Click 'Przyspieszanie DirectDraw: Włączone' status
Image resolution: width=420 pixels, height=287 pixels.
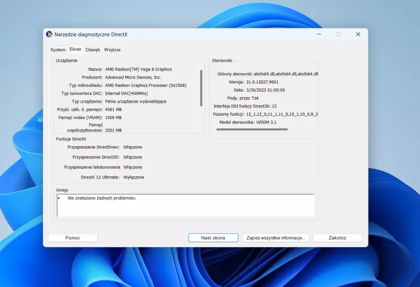105,147
